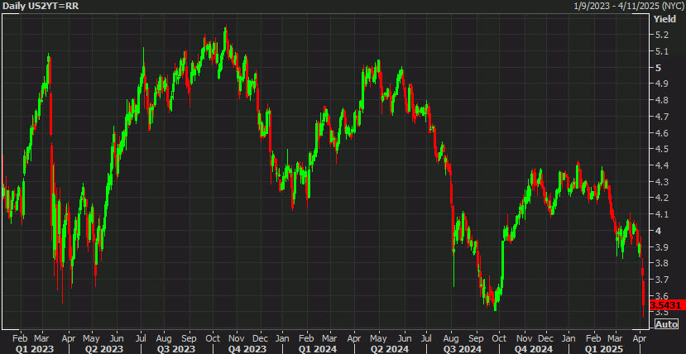Click the Dec label above Q4 2024
Screen dimensions: 686x354
(x=545, y=338)
